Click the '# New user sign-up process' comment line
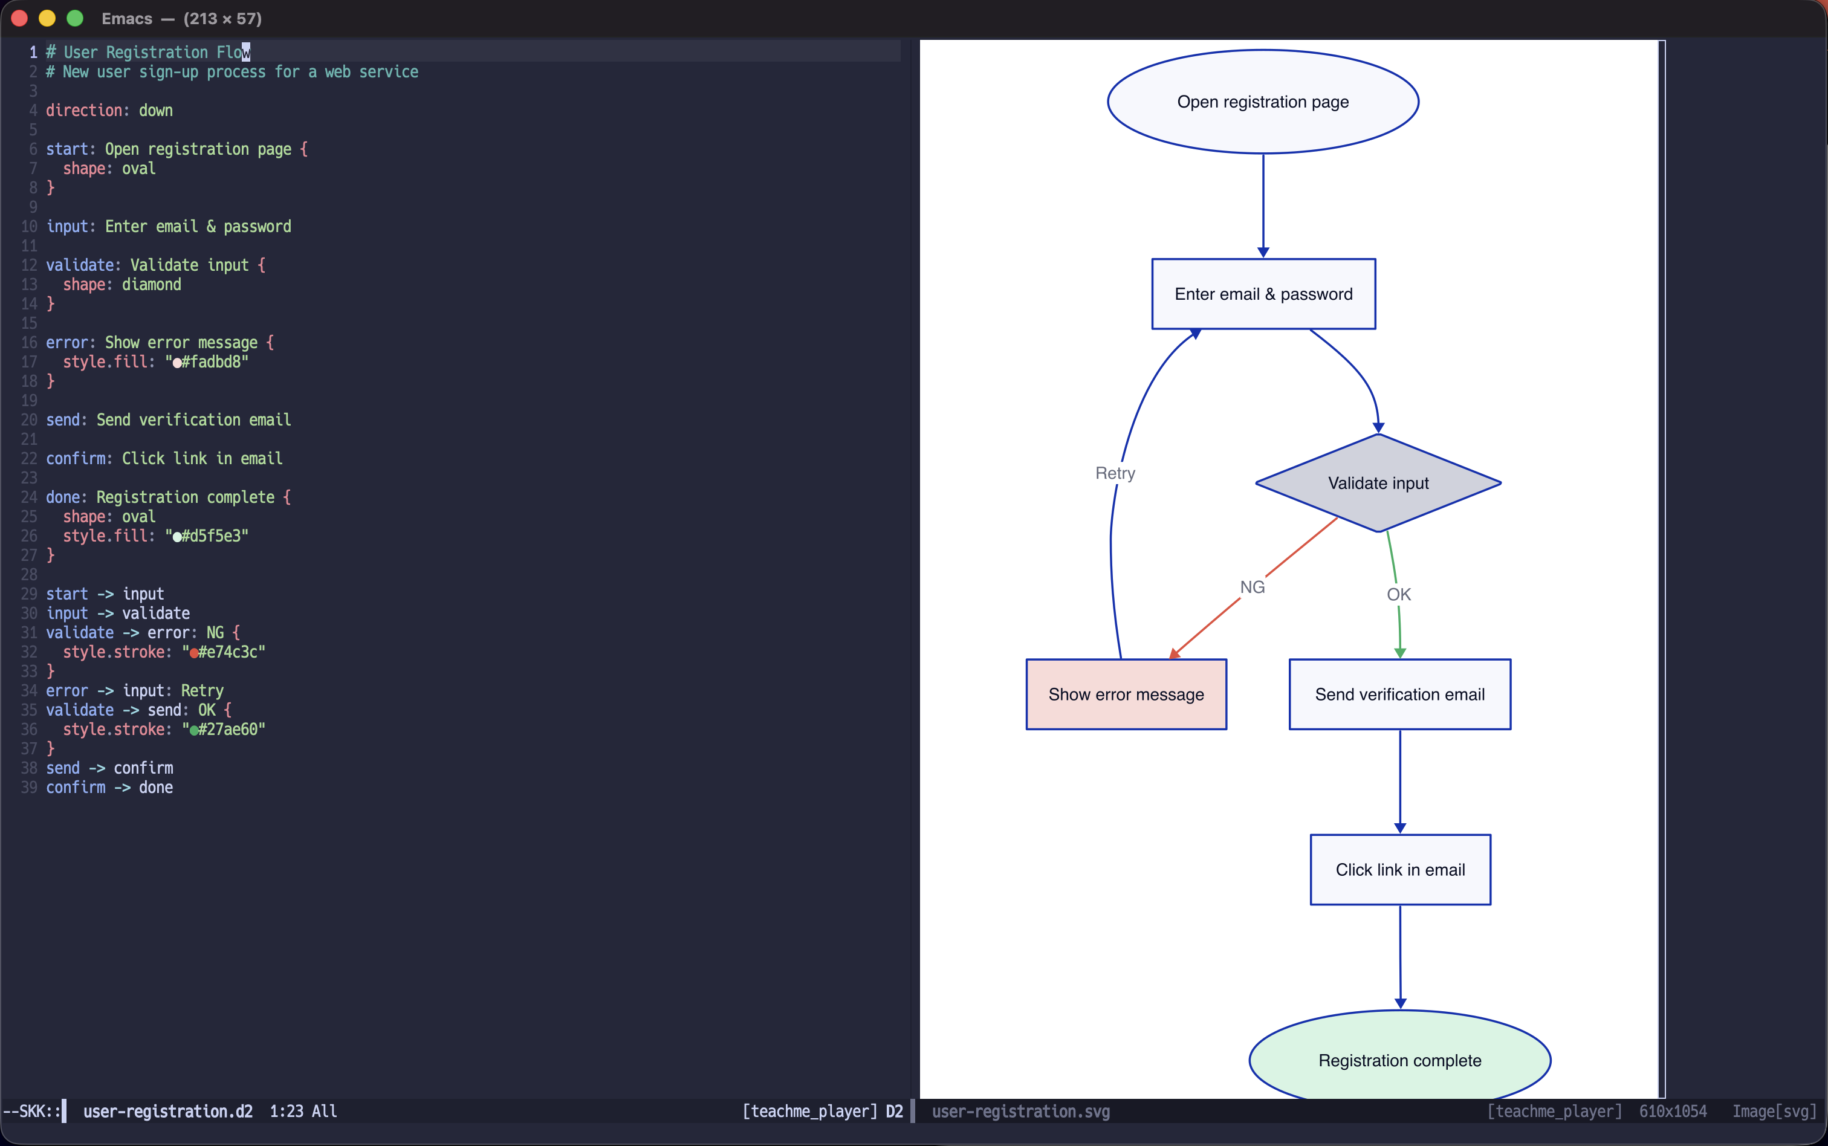This screenshot has height=1146, width=1828. click(x=232, y=72)
